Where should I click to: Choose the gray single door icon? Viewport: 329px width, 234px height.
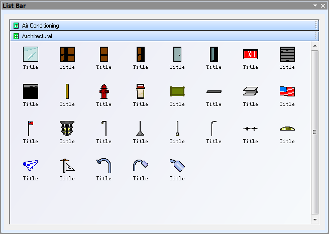pyautogui.click(x=177, y=54)
